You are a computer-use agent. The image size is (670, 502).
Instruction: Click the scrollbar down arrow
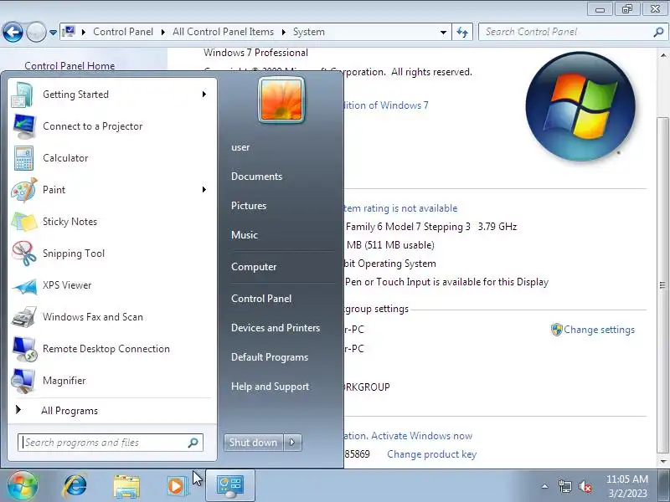pos(662,462)
